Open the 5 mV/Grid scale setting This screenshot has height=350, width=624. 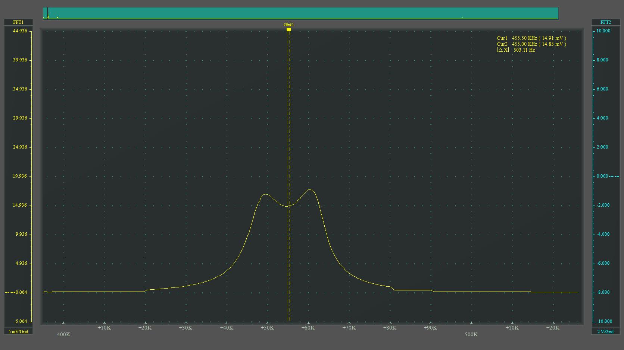click(18, 331)
